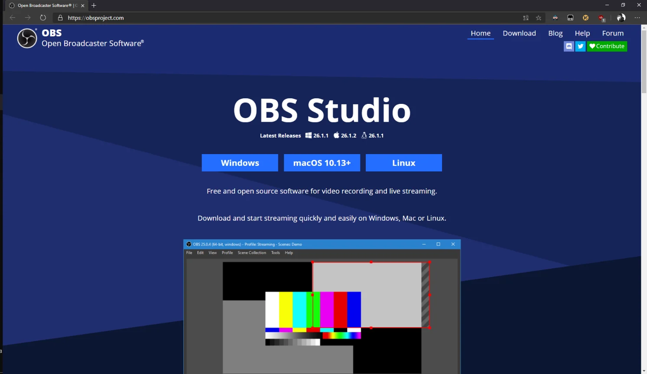
Task: Open the Blog nav item
Action: [555, 33]
